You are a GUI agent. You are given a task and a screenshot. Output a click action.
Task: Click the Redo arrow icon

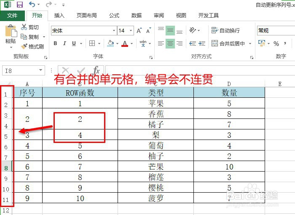pos(49,4)
